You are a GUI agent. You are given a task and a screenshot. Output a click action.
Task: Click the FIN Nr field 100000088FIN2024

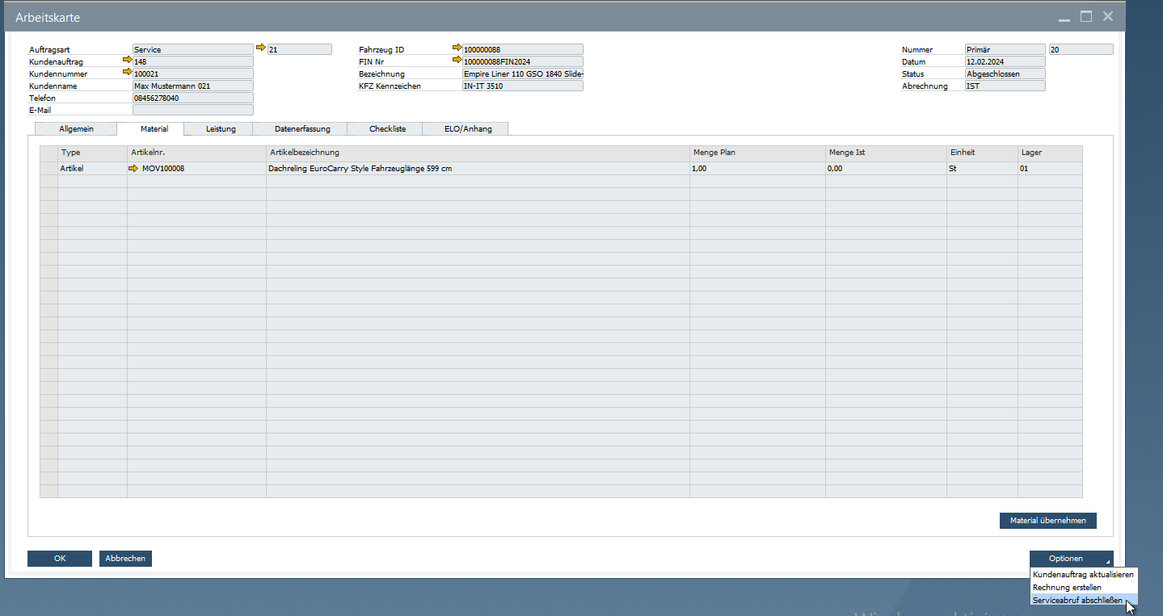(522, 61)
